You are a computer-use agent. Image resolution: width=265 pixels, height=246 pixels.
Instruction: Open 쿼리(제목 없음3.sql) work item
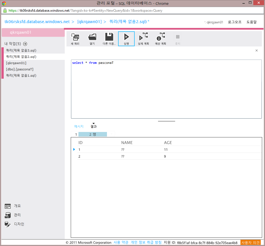click(x=21, y=50)
